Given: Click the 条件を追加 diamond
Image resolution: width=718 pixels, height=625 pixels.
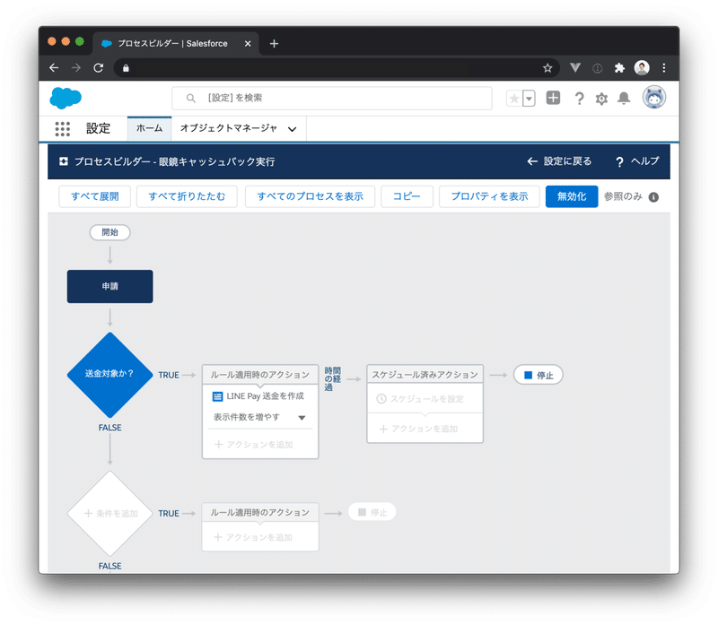Looking at the screenshot, I should (x=109, y=513).
